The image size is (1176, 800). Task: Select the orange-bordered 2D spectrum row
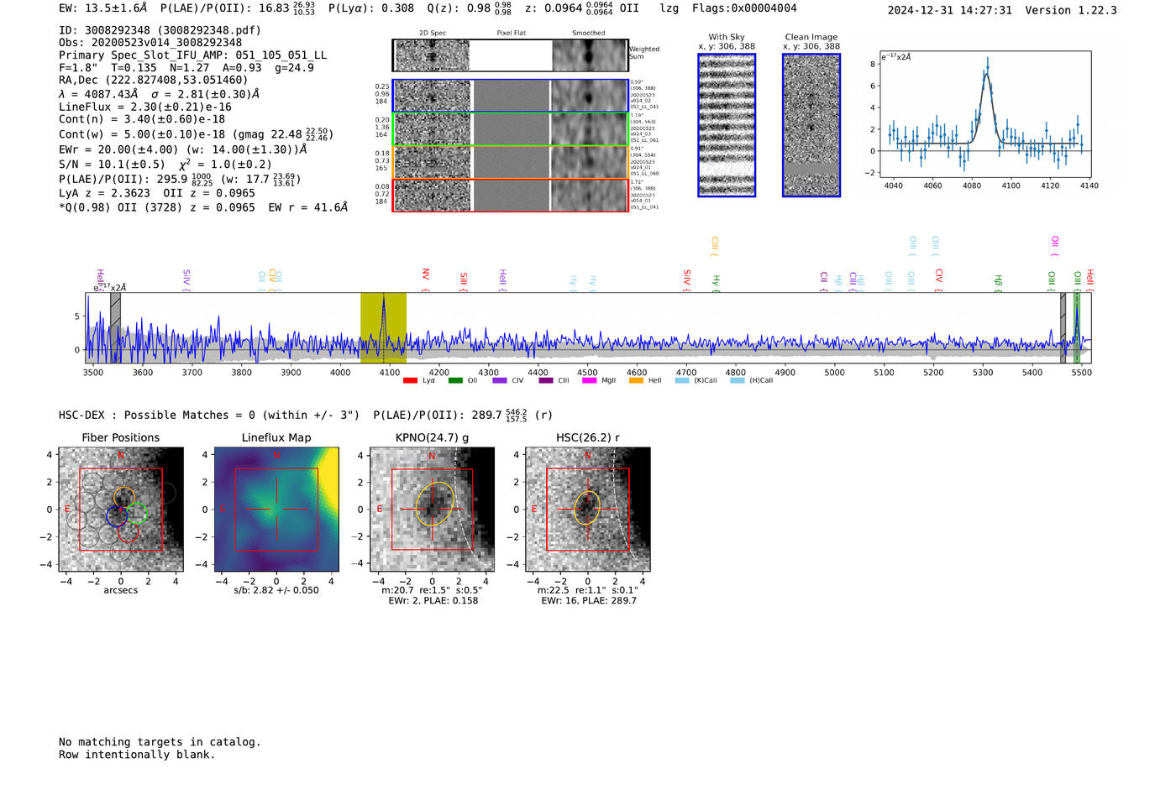(511, 162)
